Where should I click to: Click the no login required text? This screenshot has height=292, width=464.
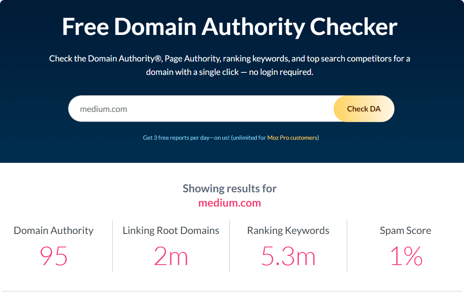281,72
